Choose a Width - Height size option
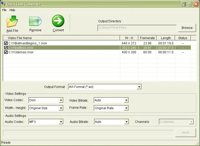This screenshot has height=146, width=200. (61, 108)
